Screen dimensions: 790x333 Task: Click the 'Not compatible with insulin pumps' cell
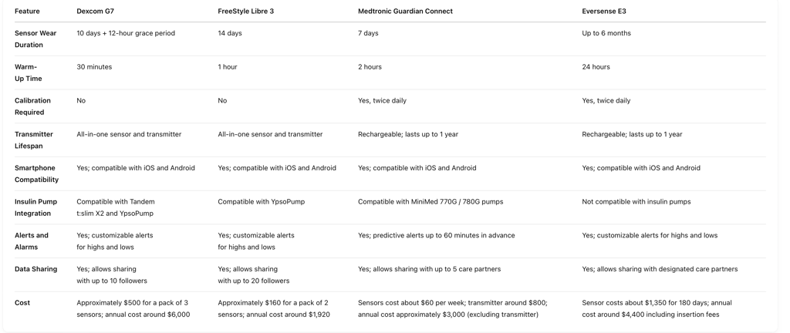[636, 202]
